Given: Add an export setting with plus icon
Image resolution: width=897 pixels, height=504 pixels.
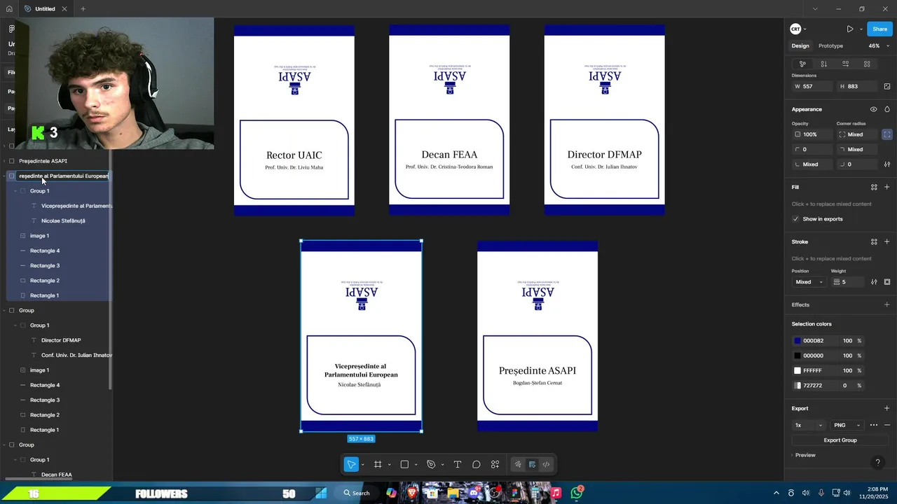Looking at the screenshot, I should click(x=887, y=408).
